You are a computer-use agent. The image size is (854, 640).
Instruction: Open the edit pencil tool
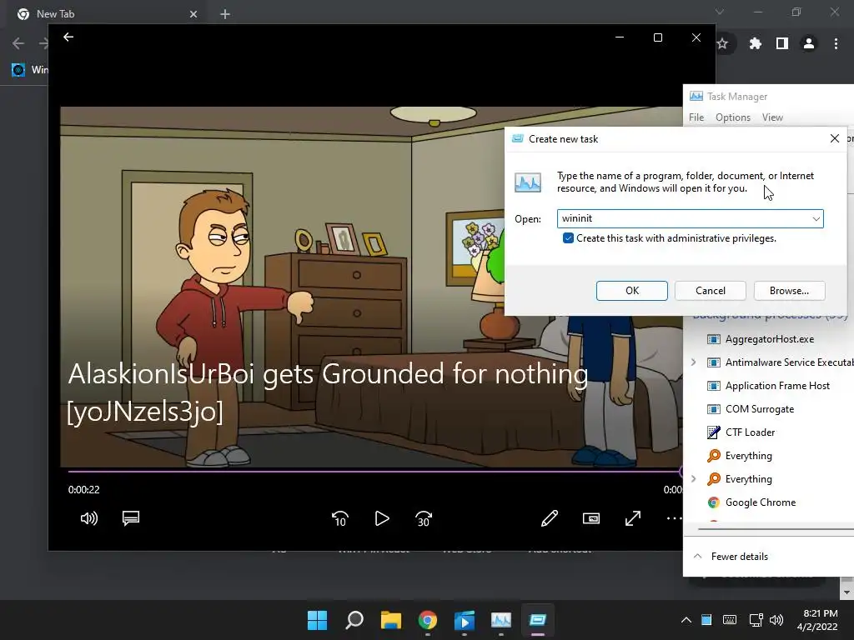click(549, 518)
